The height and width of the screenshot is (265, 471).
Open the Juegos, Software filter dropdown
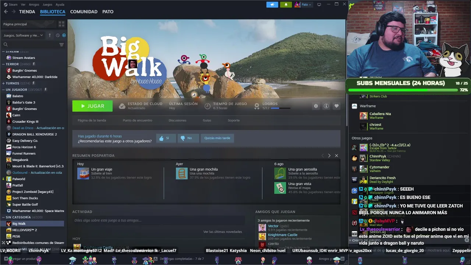(x=23, y=35)
